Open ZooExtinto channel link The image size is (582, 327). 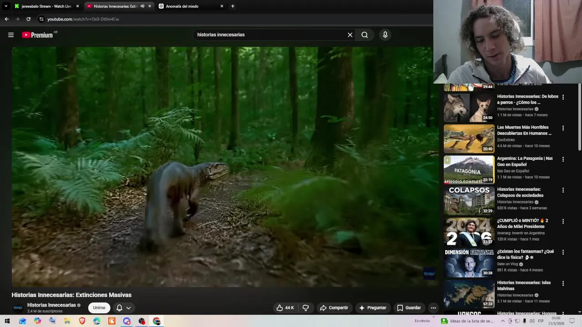coord(506,140)
